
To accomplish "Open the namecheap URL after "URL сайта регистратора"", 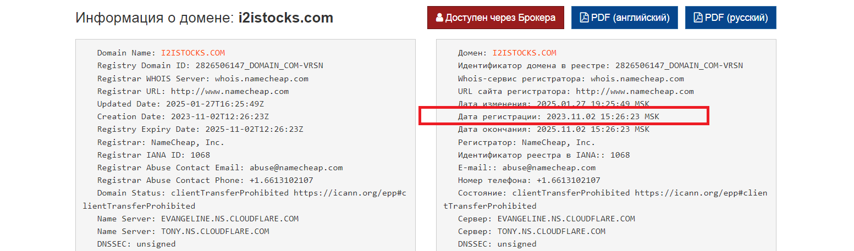I will (x=635, y=91).
